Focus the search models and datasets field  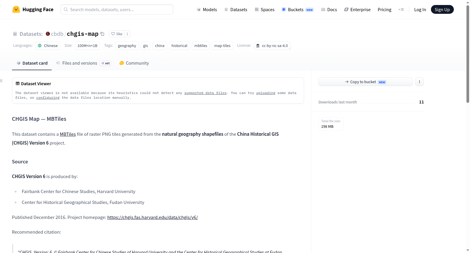click(117, 9)
